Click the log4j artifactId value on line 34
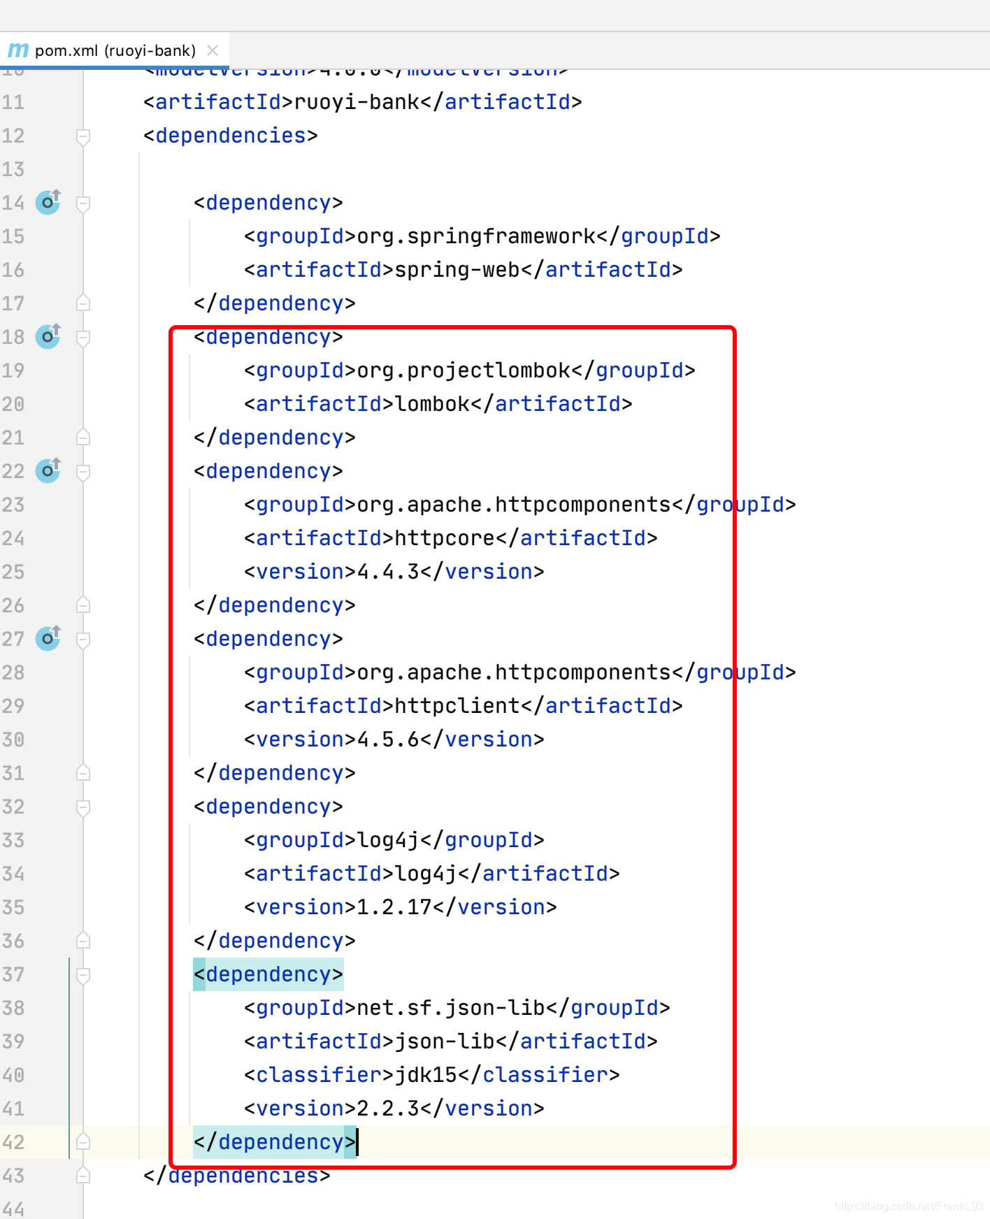The image size is (990, 1219). coord(426,874)
